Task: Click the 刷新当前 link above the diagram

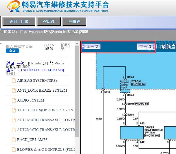Action: pyautogui.click(x=168, y=47)
